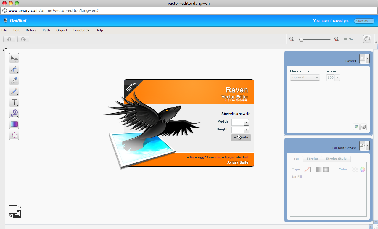Select the Edit path nodes tool
This screenshot has width=378, height=229.
[14, 69]
